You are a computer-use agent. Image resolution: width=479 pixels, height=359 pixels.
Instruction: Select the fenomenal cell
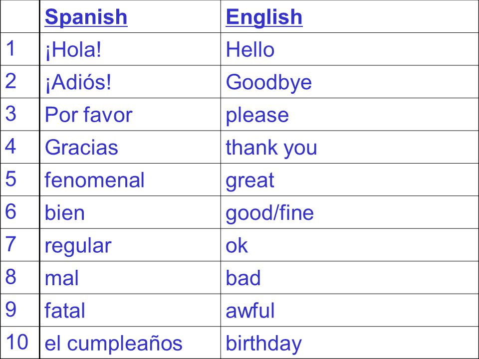(130, 180)
